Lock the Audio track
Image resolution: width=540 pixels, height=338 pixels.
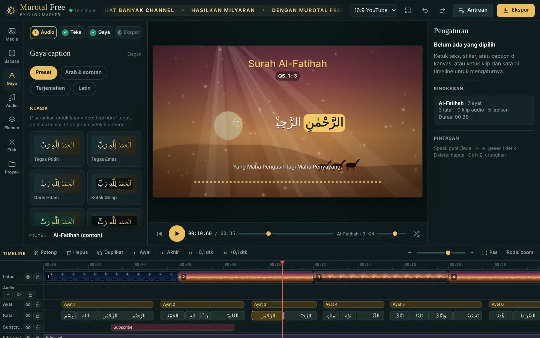pos(31,295)
